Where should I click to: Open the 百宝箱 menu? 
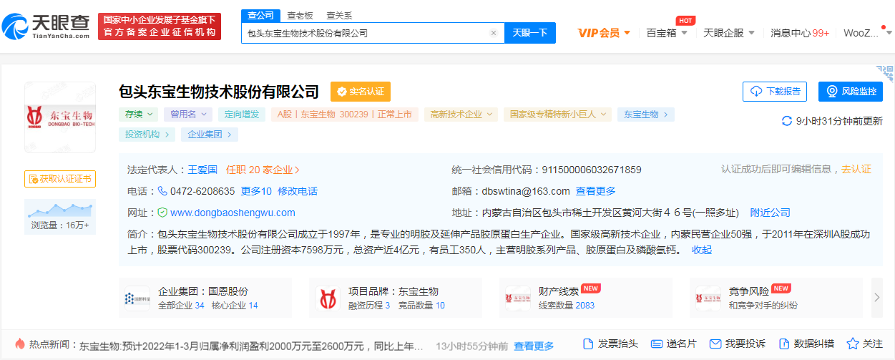pos(667,33)
